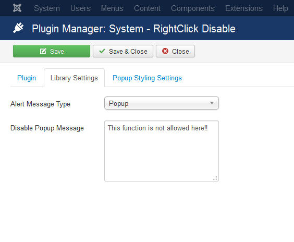Open the Help menu
This screenshot has height=242, width=294.
click(280, 8)
